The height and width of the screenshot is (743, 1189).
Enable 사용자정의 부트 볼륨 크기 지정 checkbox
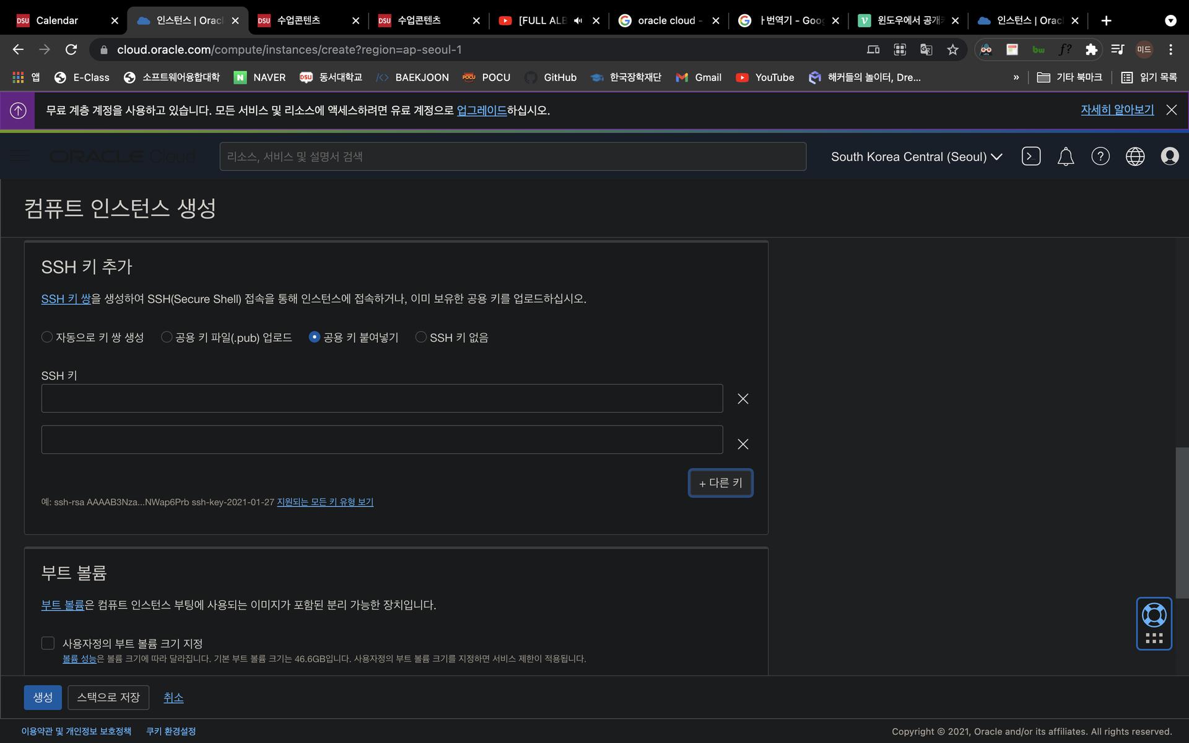click(x=48, y=643)
